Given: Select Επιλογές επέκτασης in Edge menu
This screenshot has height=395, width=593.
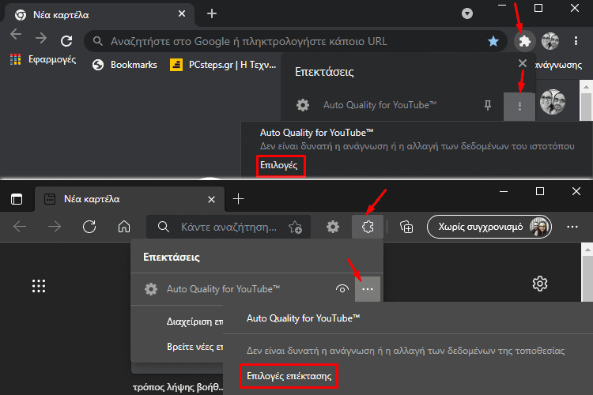Looking at the screenshot, I should click(x=289, y=376).
